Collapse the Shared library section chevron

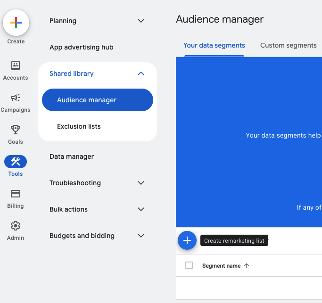point(141,74)
